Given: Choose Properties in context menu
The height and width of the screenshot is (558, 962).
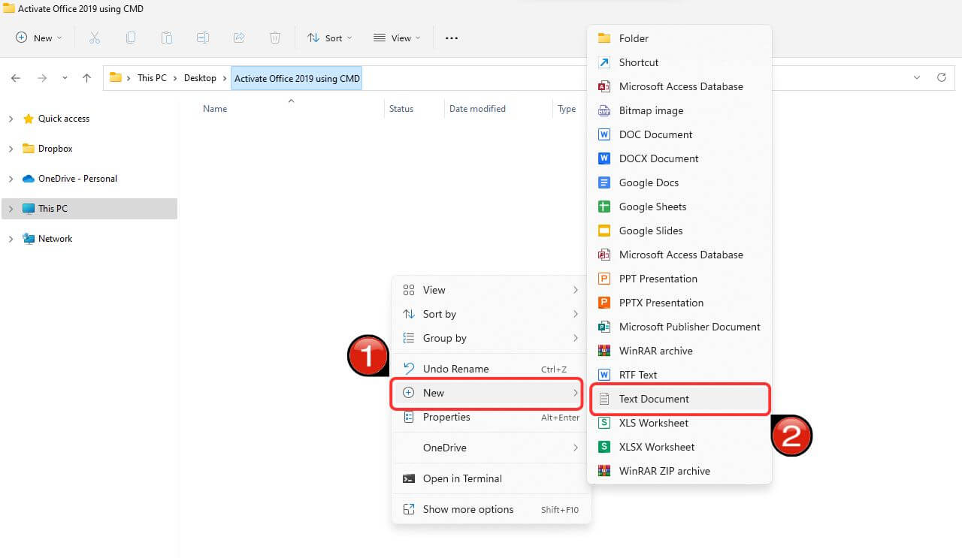Looking at the screenshot, I should [491, 417].
